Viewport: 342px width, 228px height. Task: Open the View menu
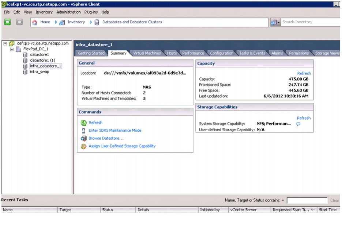pos(28,12)
